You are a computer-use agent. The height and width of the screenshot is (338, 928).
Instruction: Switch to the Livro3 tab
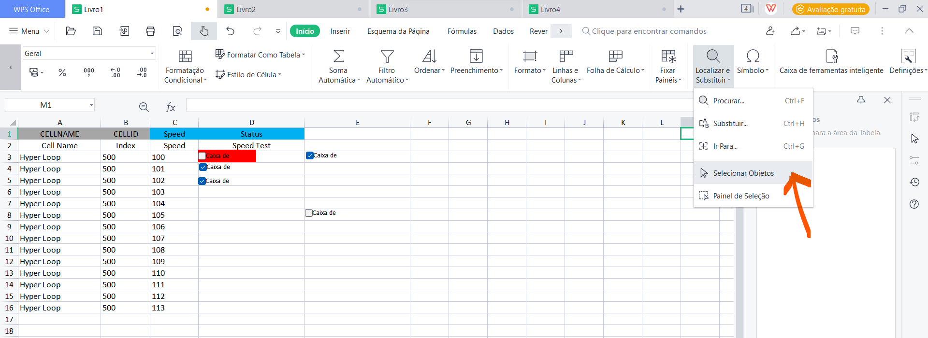pyautogui.click(x=398, y=9)
